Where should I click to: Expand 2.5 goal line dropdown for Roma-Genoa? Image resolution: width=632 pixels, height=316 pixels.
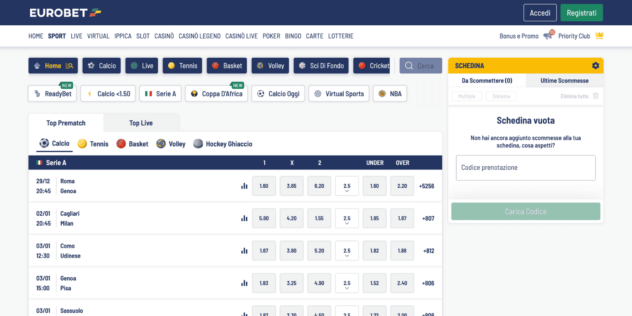347,186
